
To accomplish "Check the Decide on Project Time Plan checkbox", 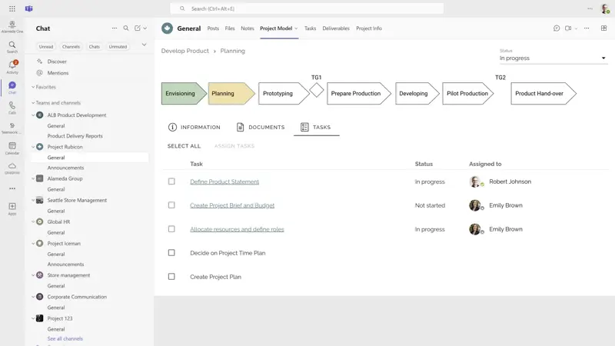I will (x=171, y=253).
